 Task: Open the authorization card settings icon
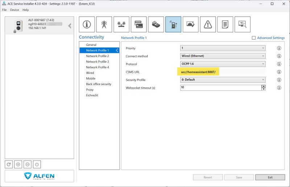pyautogui.click(x=139, y=24)
